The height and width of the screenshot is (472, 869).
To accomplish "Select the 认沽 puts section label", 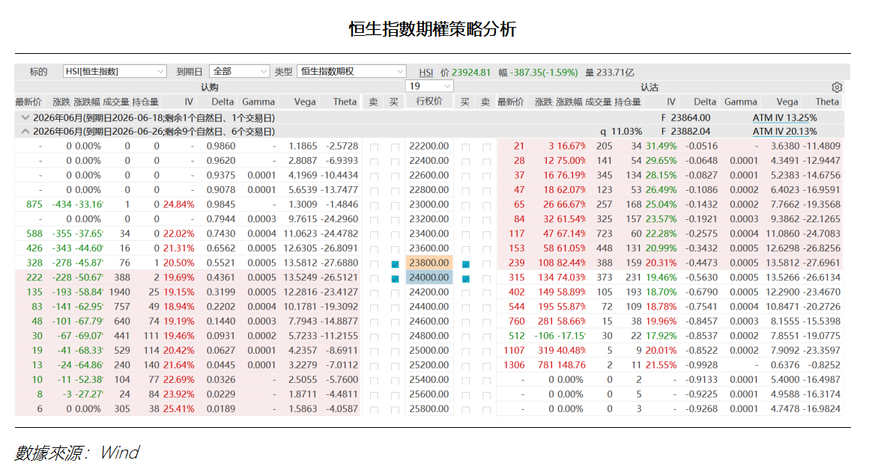I will coord(650,88).
